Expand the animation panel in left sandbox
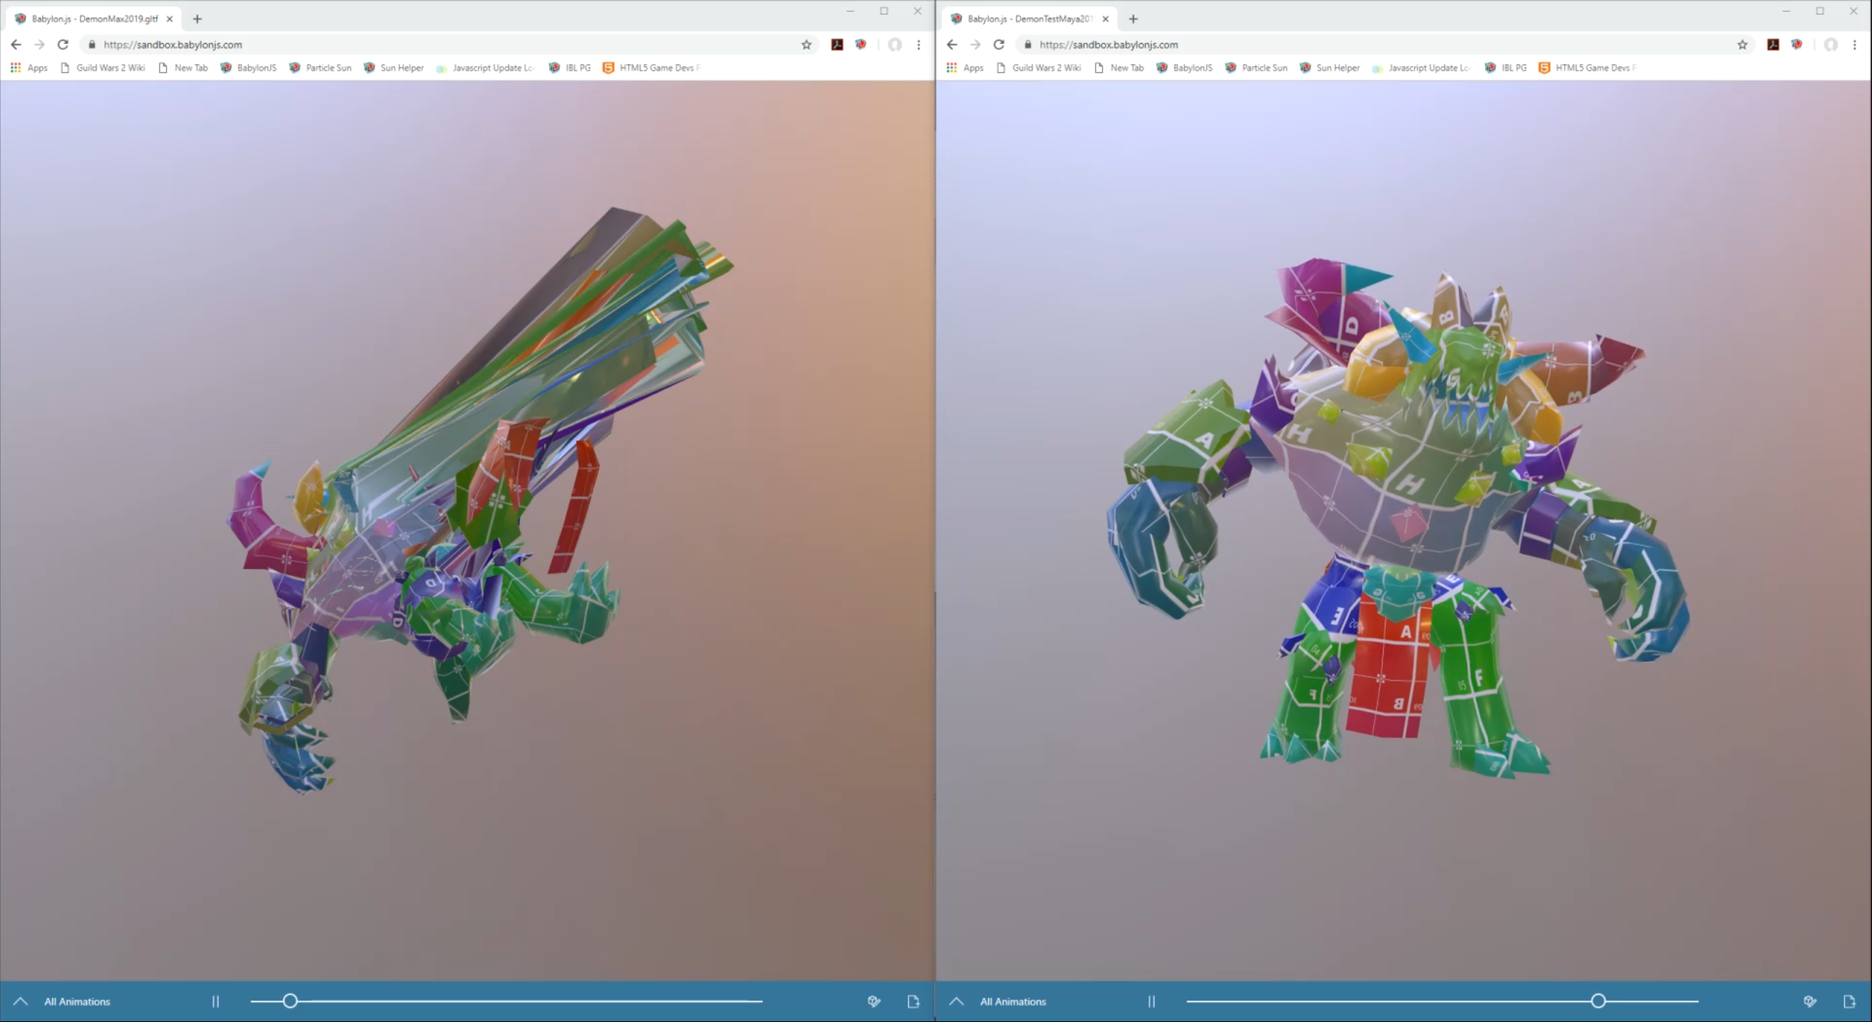The height and width of the screenshot is (1022, 1872). 20,1001
